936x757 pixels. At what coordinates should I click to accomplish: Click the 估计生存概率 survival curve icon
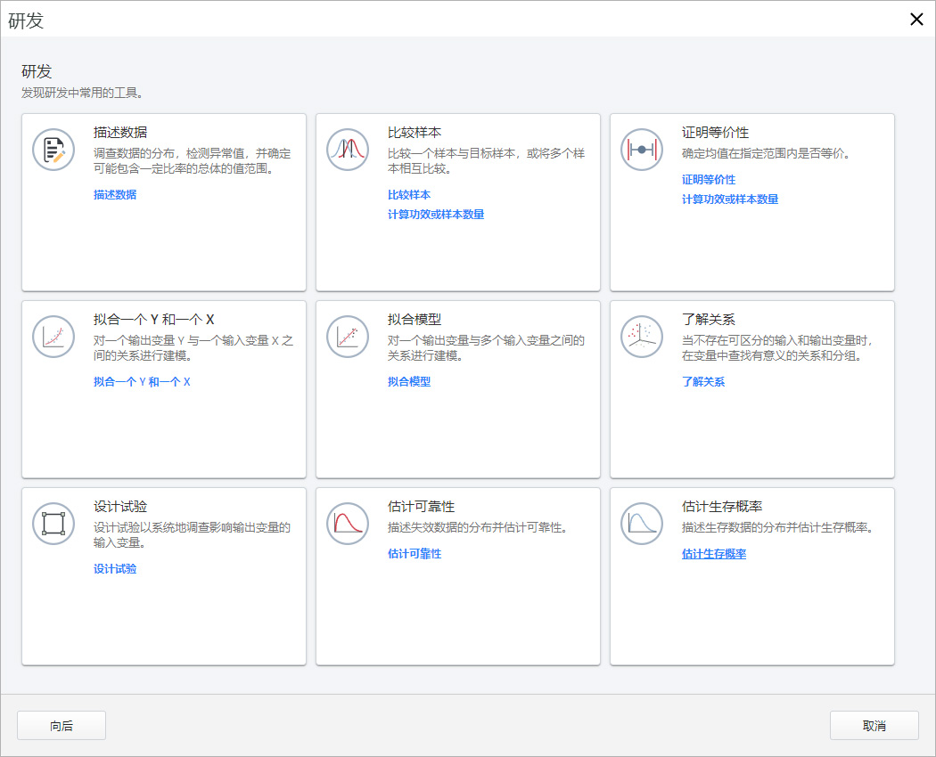(x=642, y=523)
